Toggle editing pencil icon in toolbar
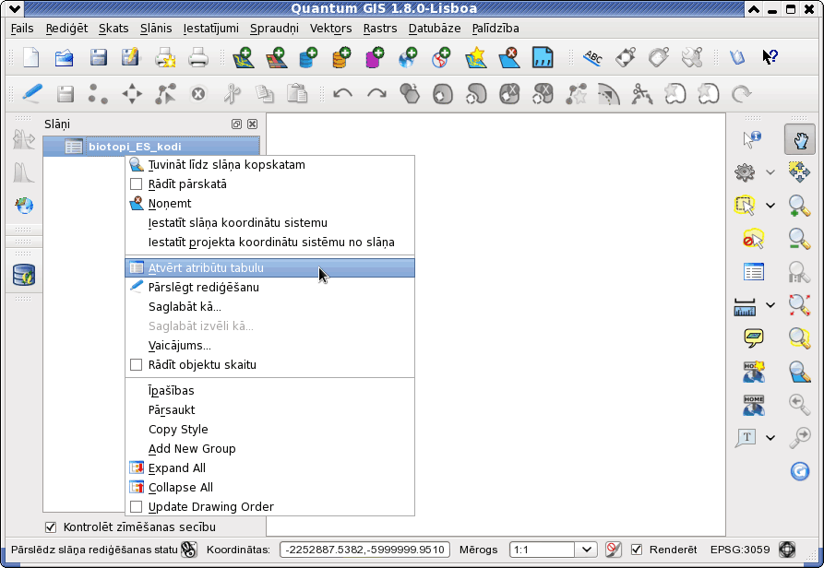This screenshot has height=568, width=824. [32, 94]
